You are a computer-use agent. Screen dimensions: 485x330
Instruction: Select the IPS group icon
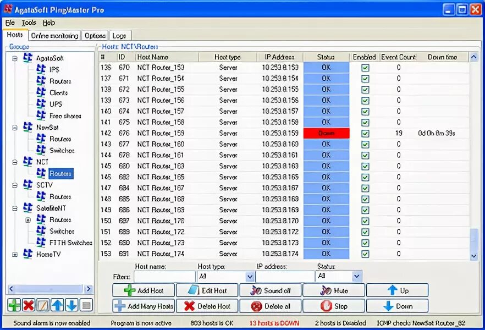point(41,69)
